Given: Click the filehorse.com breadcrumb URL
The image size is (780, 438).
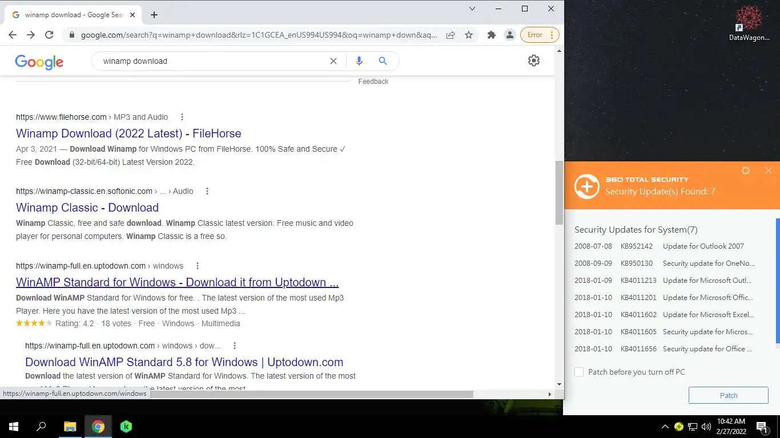Looking at the screenshot, I should [92, 117].
